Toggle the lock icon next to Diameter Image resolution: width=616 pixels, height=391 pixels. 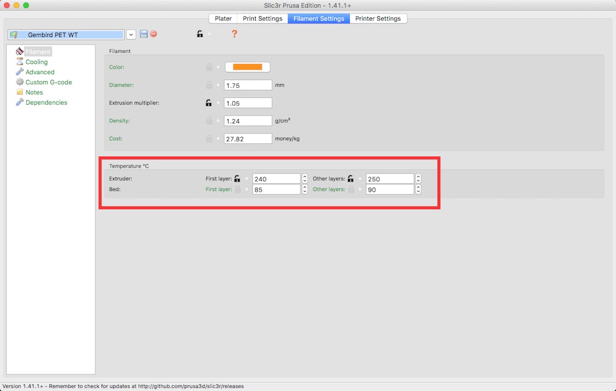click(x=209, y=85)
